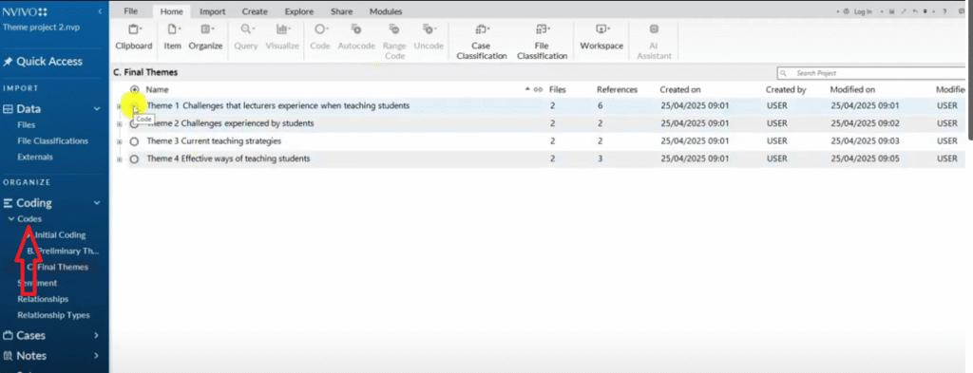Image resolution: width=973 pixels, height=373 pixels.
Task: Click the Log In link
Action: tap(863, 11)
